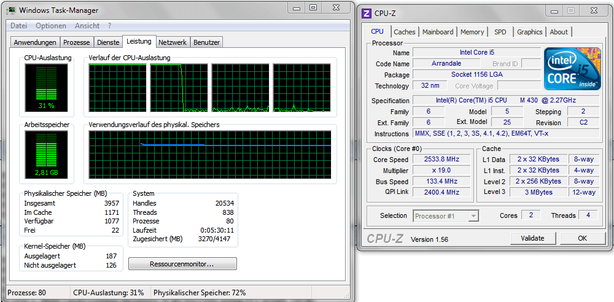
Task: Click the Name field 'Intel Core i5'
Action: (x=476, y=53)
